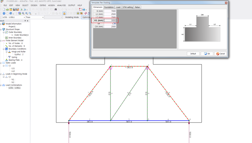Click the Zoom Out magnifier icon

26,13
